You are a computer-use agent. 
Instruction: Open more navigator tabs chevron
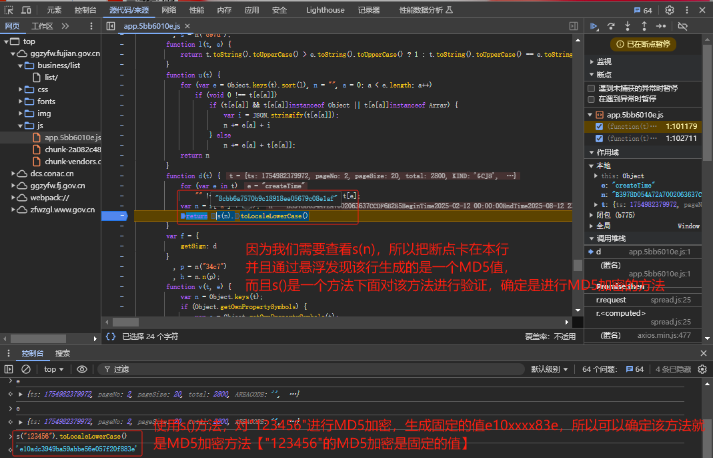pos(65,26)
